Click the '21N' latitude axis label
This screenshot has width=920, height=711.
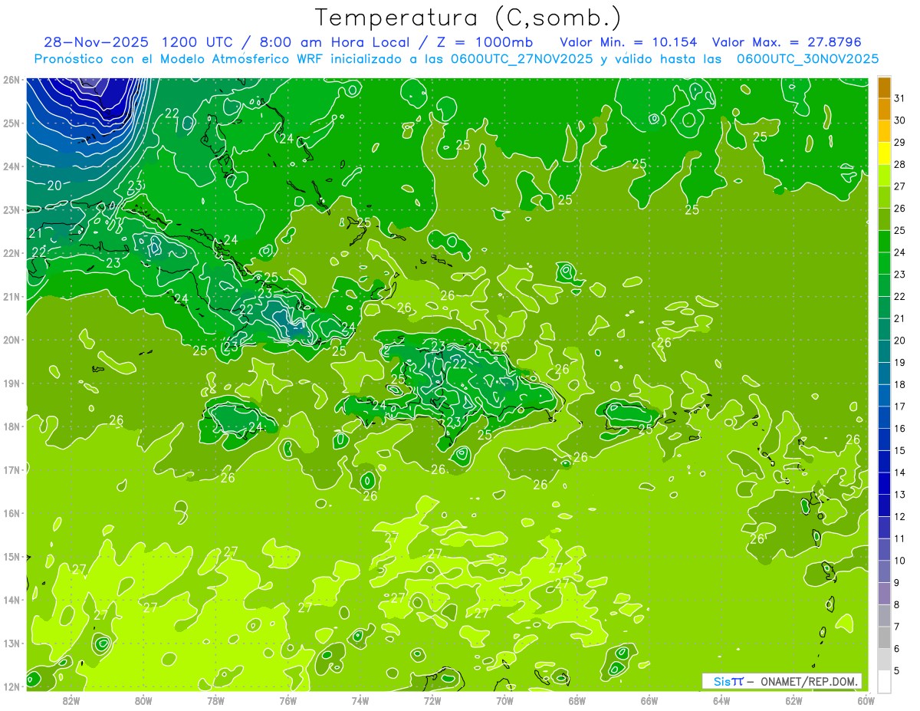pyautogui.click(x=11, y=296)
